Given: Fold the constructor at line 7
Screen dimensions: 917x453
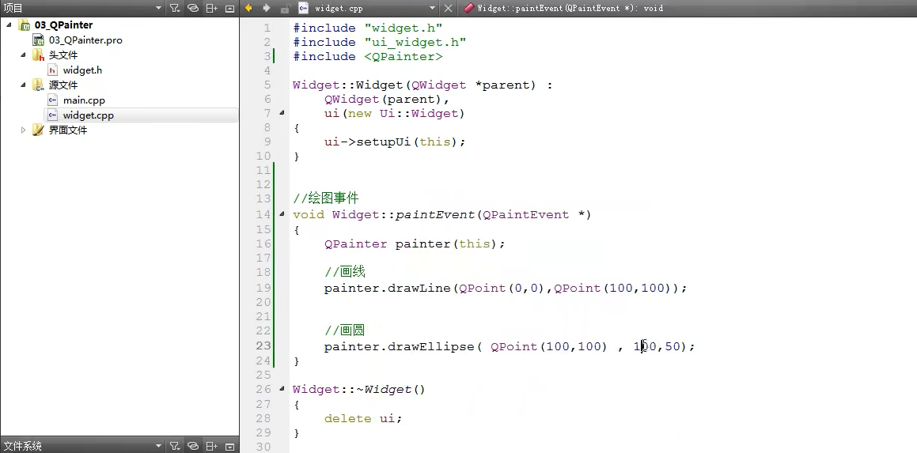Looking at the screenshot, I should click(x=282, y=113).
